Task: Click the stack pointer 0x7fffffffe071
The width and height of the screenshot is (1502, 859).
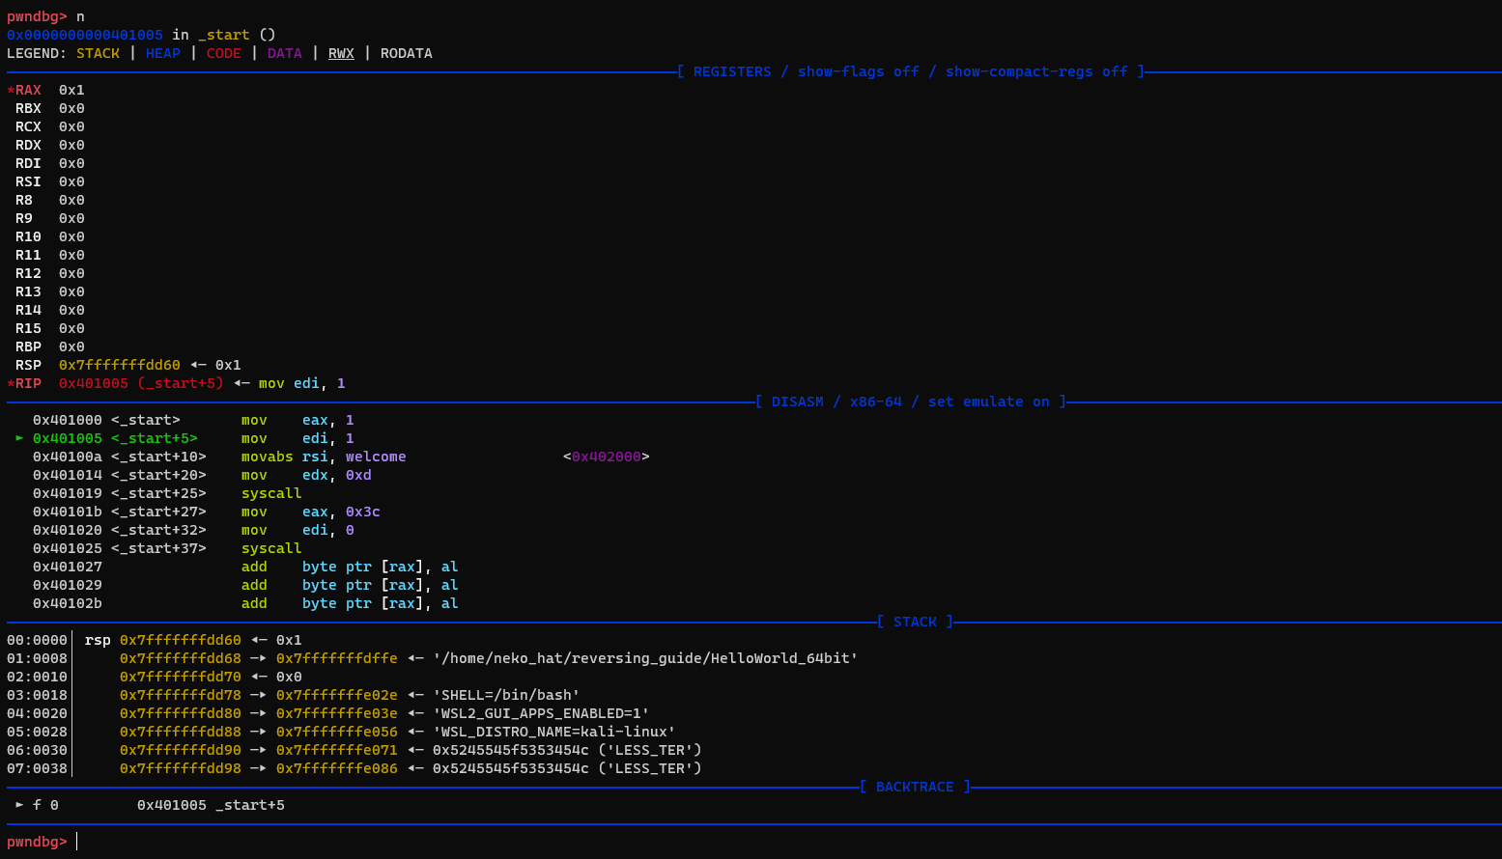Action: tap(337, 750)
